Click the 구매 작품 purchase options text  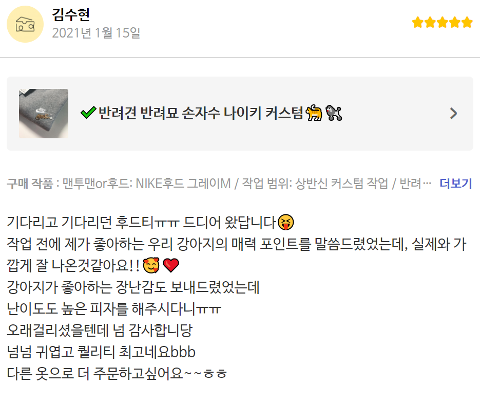point(219,184)
